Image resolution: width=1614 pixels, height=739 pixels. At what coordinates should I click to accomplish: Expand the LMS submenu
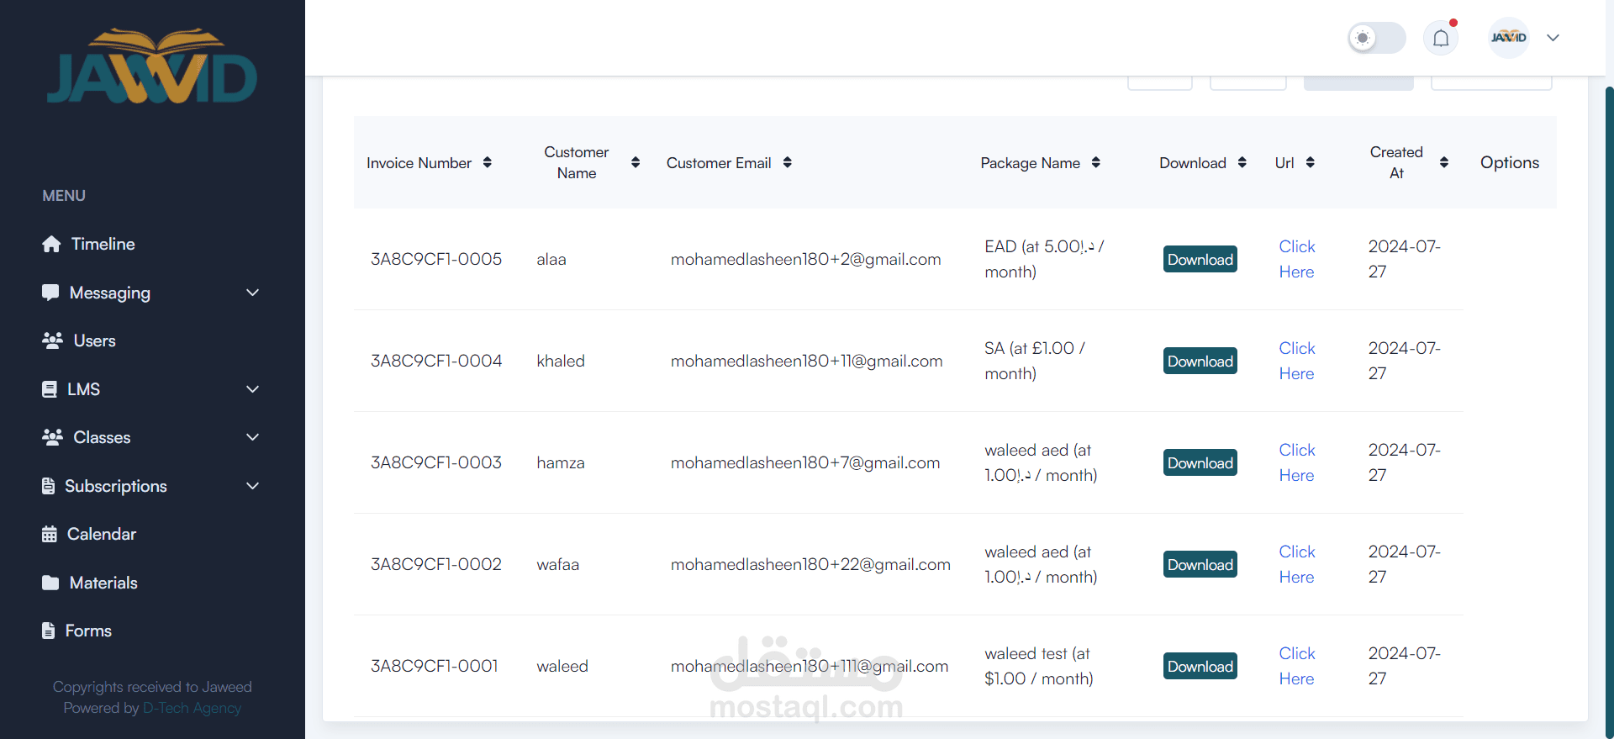pos(252,389)
